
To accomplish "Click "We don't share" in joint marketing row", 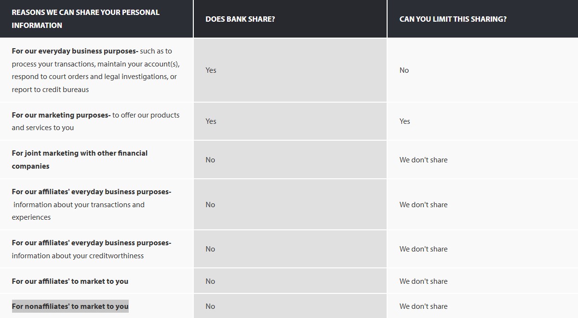I will click(423, 160).
